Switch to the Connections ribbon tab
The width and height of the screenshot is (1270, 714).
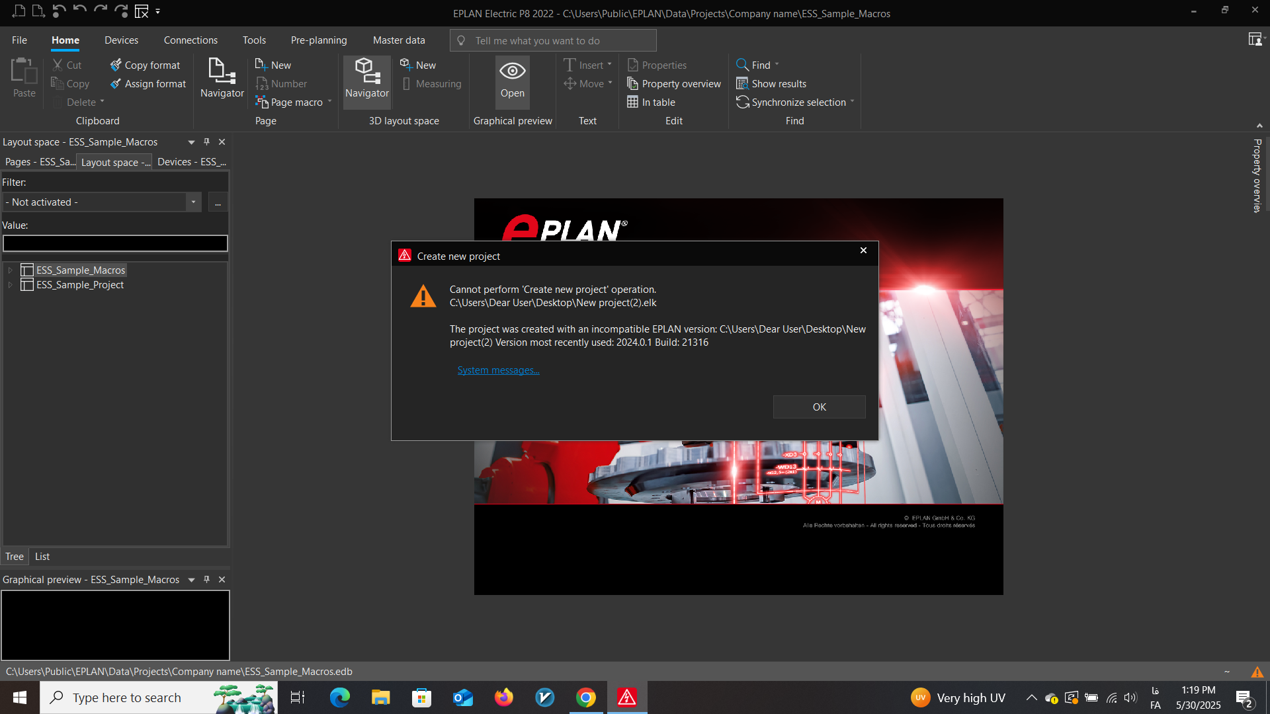pos(190,40)
